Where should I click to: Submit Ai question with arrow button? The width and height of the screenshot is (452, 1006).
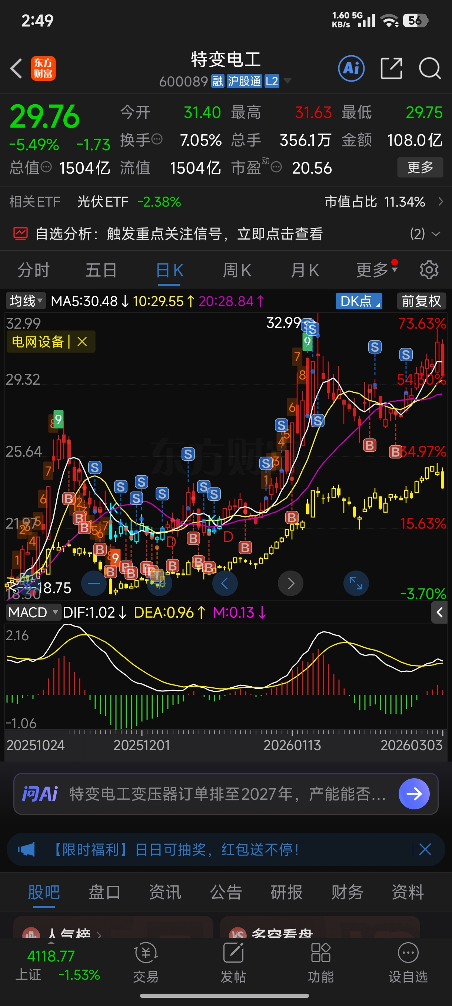point(414,793)
